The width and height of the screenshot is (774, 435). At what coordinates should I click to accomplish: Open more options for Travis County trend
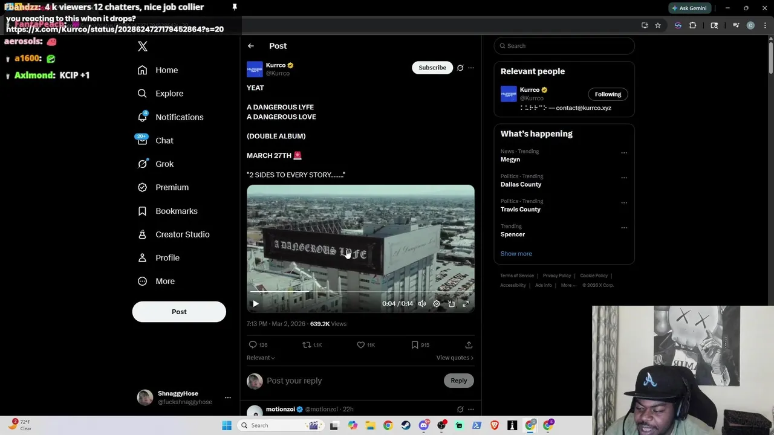click(x=624, y=202)
